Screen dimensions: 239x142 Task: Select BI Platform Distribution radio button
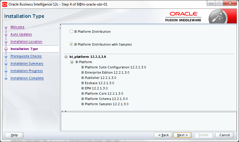coord(71,32)
